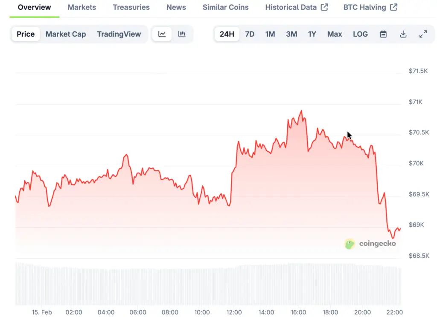The height and width of the screenshot is (317, 437).
Task: Switch chart to TradingView mode
Action: click(x=119, y=34)
